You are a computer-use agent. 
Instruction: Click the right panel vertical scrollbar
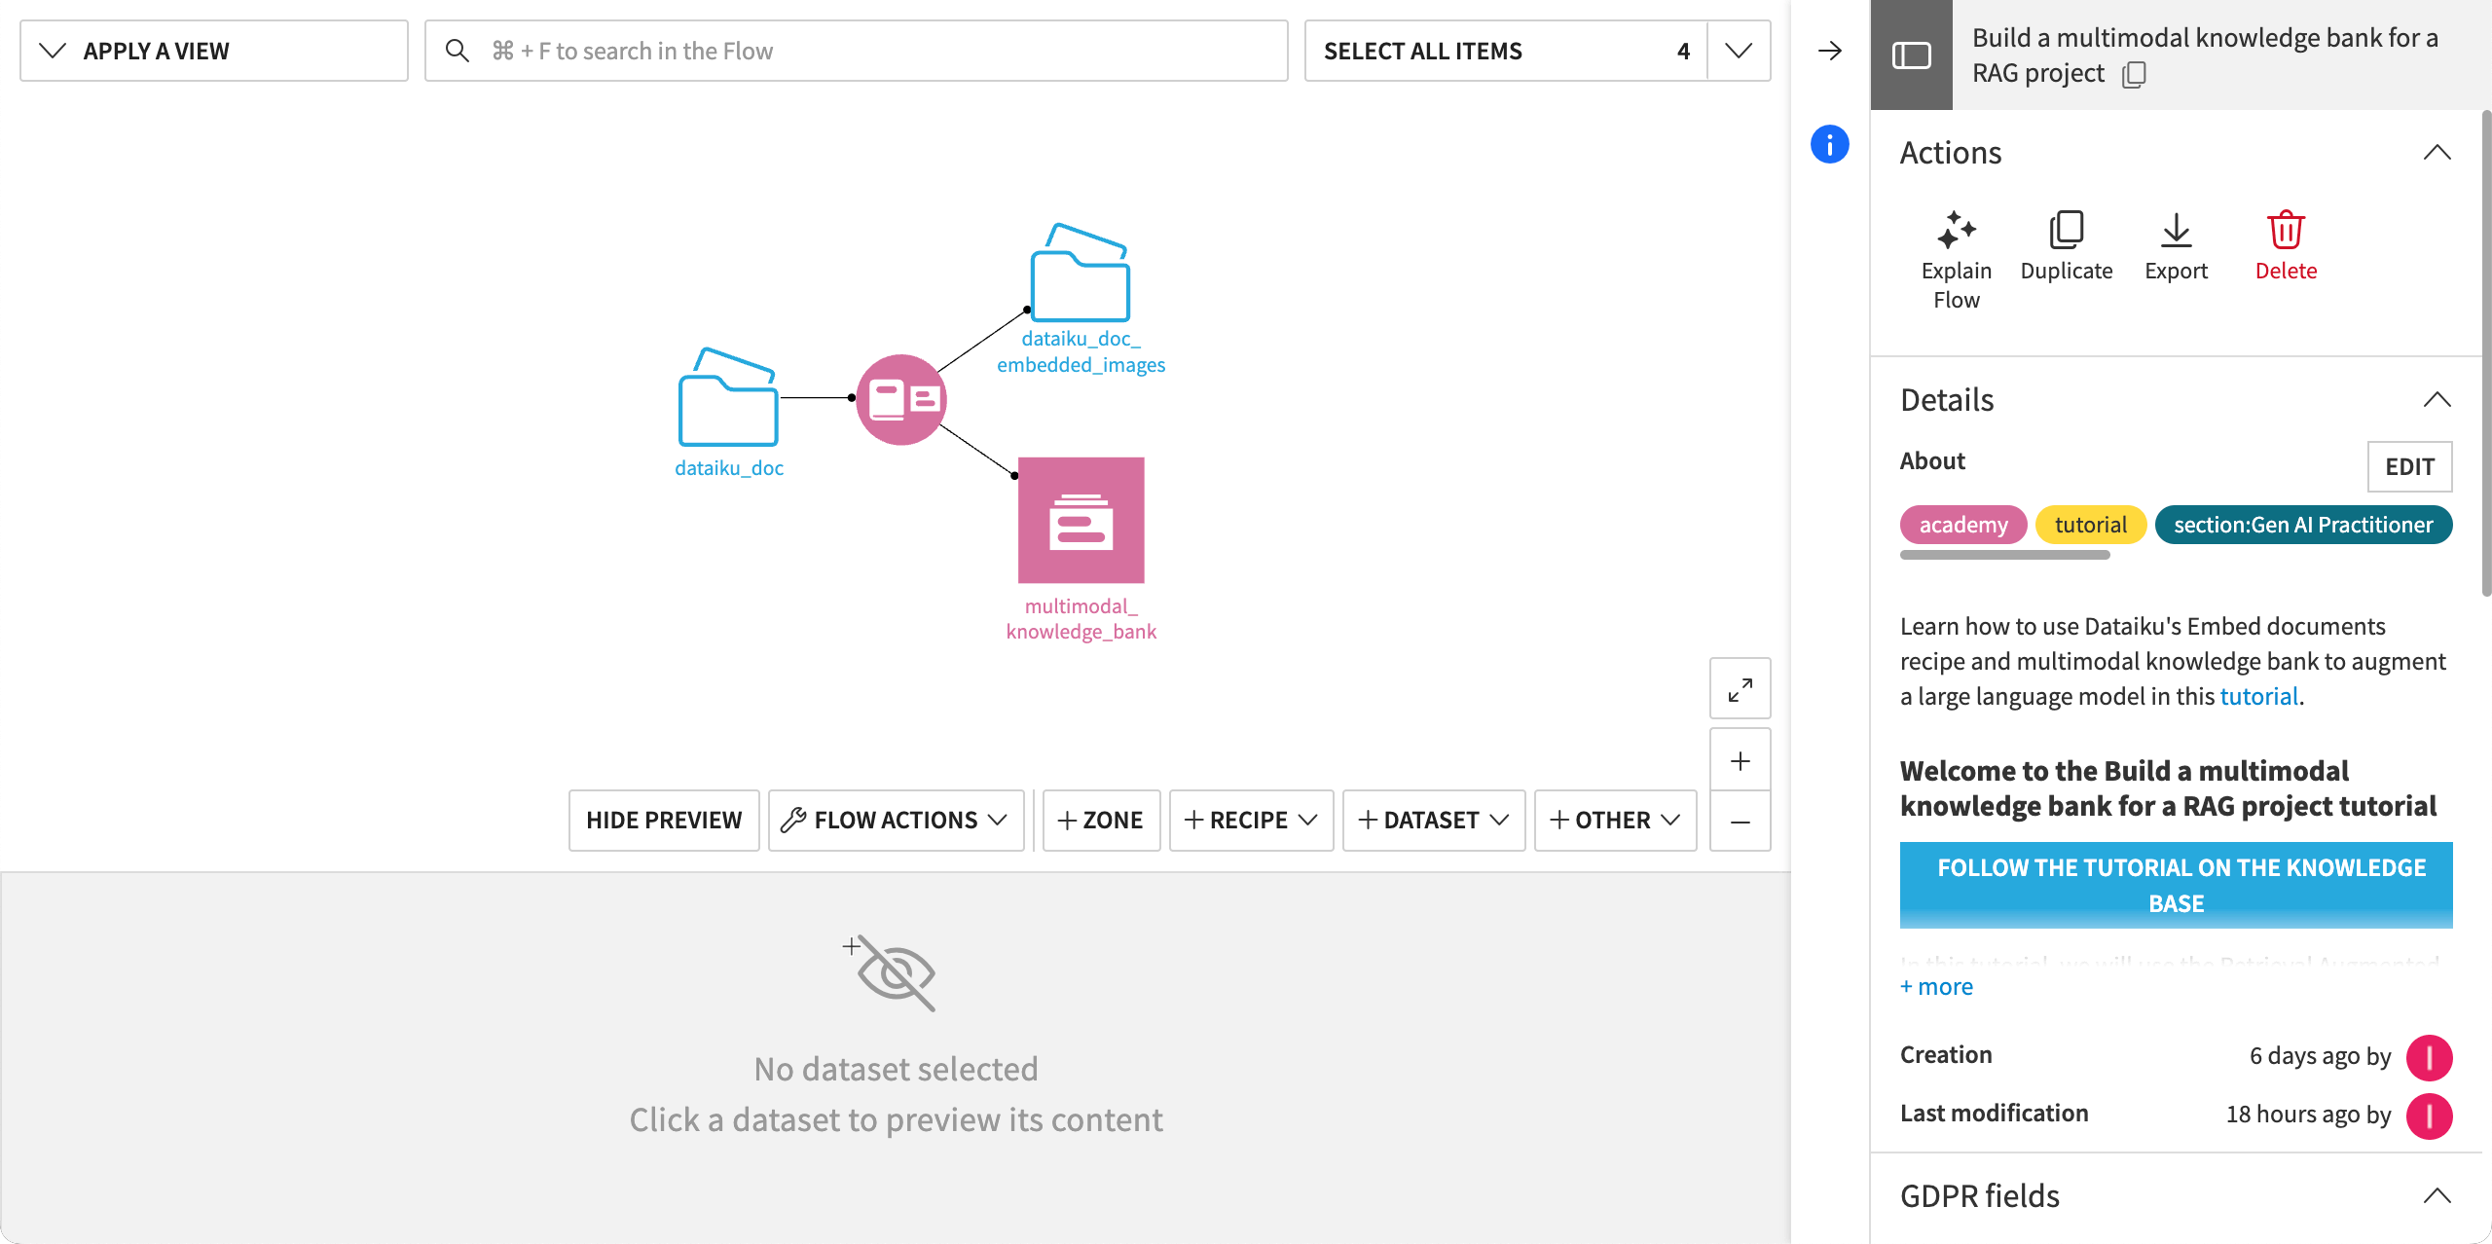(x=2486, y=352)
